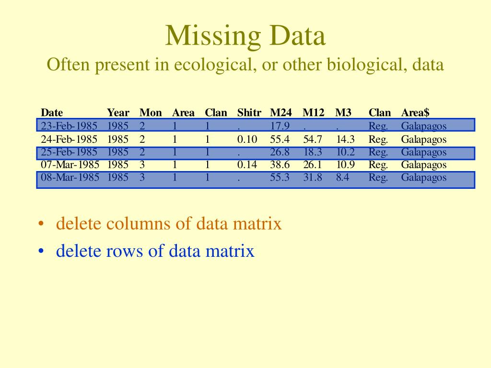Click the M3 column header

(x=343, y=113)
